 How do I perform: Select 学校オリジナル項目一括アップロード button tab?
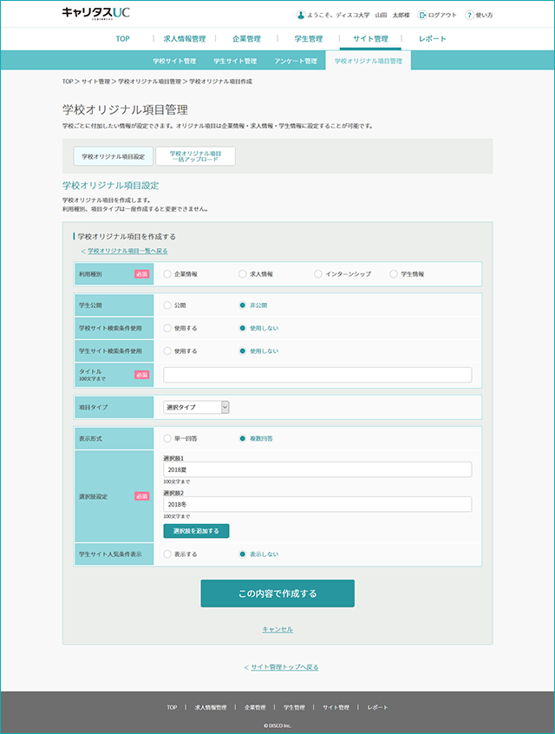pyautogui.click(x=196, y=156)
